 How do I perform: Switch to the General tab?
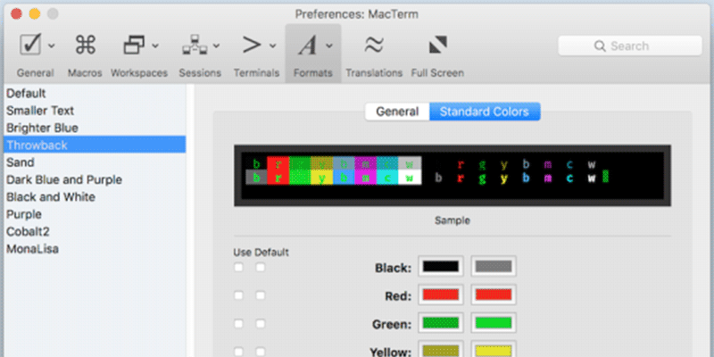pos(397,112)
